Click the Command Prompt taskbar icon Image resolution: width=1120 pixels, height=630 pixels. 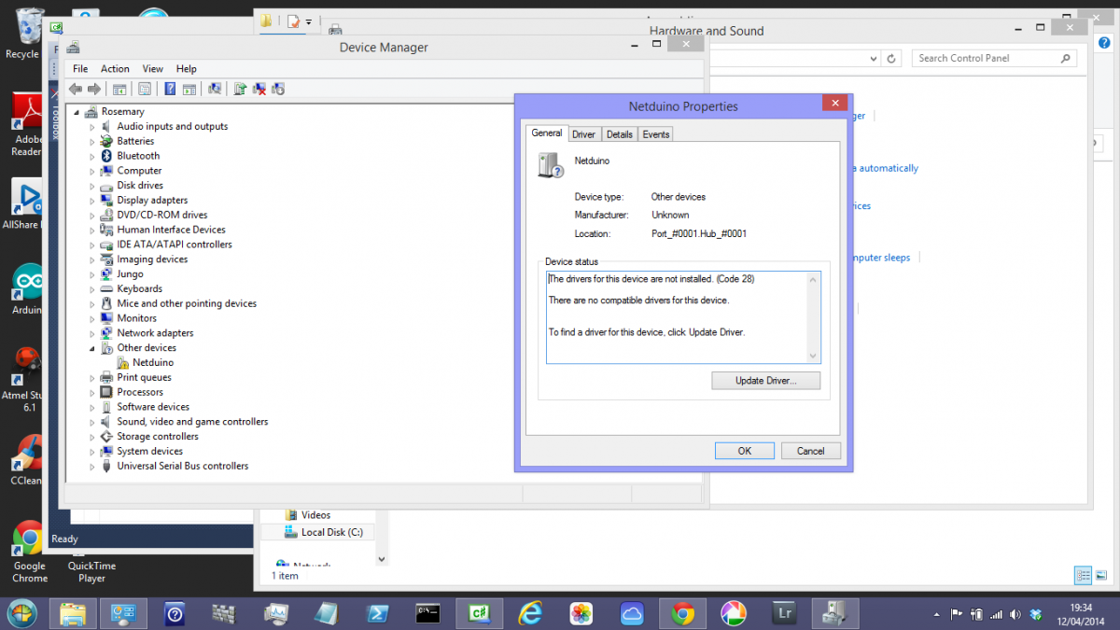click(428, 613)
